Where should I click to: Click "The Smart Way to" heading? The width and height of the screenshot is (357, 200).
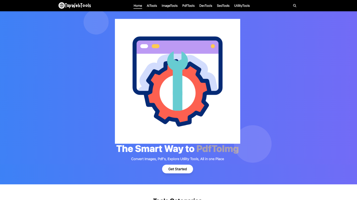coord(155,149)
